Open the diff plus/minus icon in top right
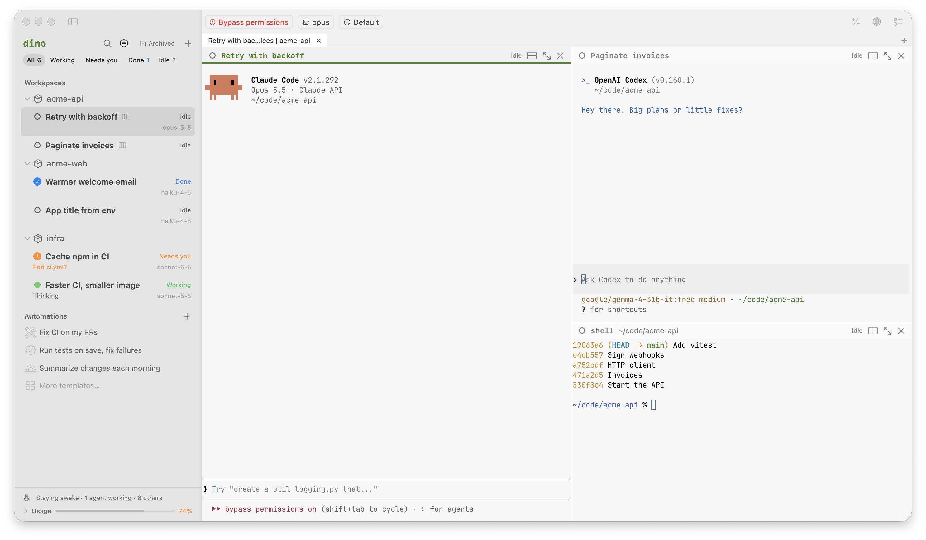 (856, 22)
